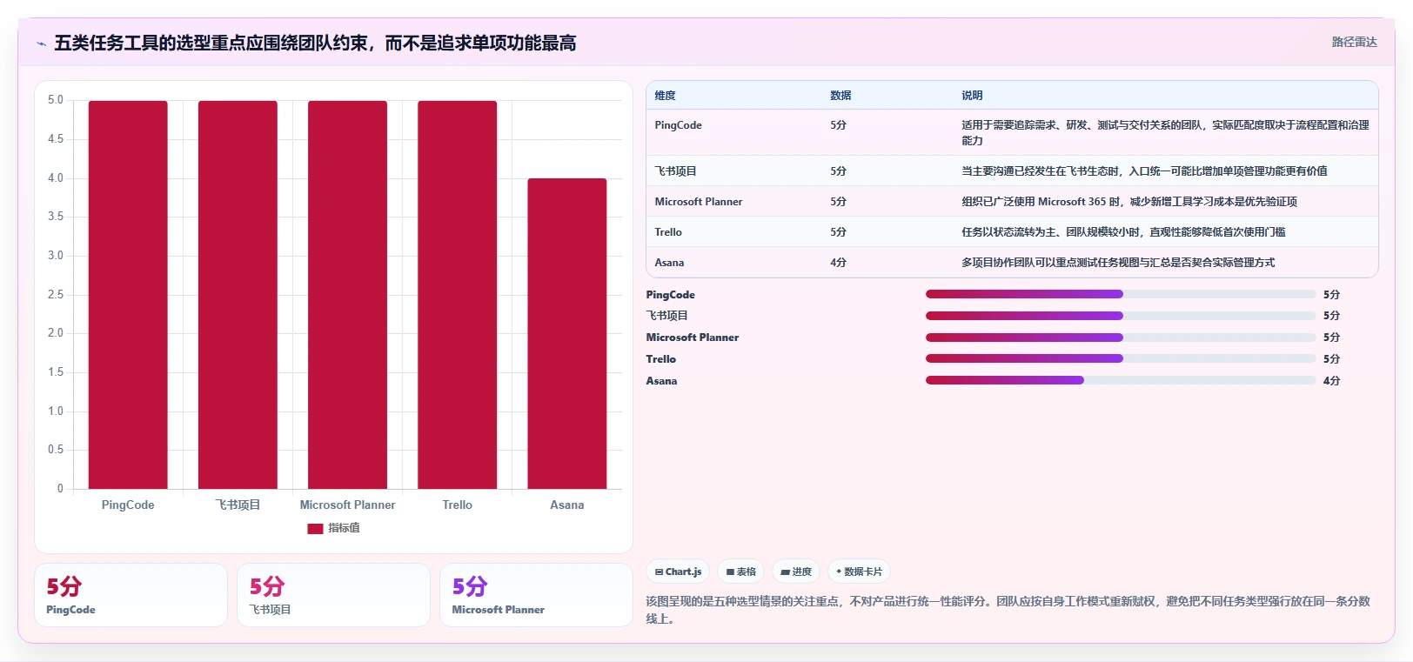
Task: Click the small icon before the page title
Action: pyautogui.click(x=41, y=43)
